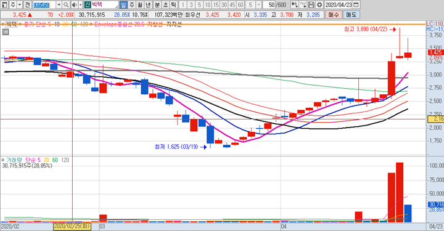The image size is (444, 231).
Task: Choose the 1 interval button
Action: (183, 5)
